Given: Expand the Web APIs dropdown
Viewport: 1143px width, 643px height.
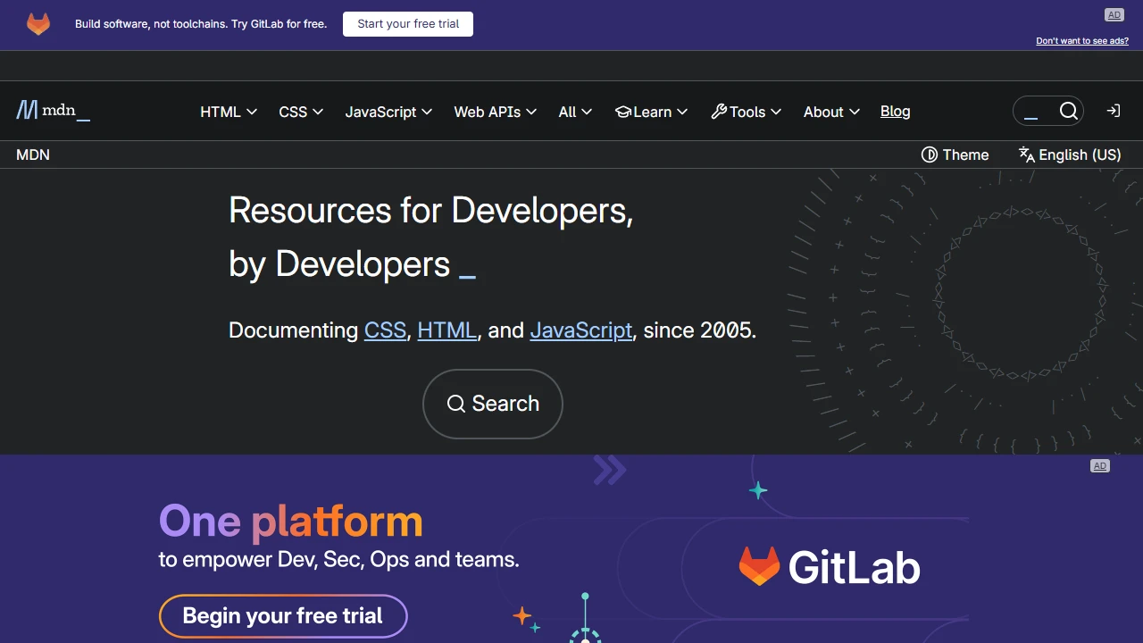Looking at the screenshot, I should tap(488, 112).
